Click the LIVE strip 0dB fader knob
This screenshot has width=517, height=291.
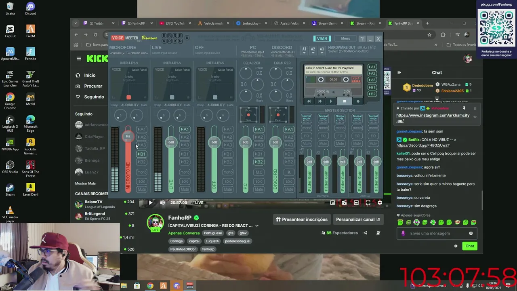click(171, 142)
